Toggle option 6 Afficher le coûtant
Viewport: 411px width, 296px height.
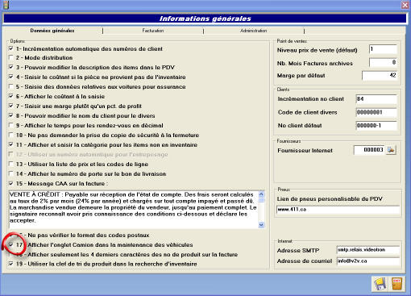pyautogui.click(x=11, y=96)
